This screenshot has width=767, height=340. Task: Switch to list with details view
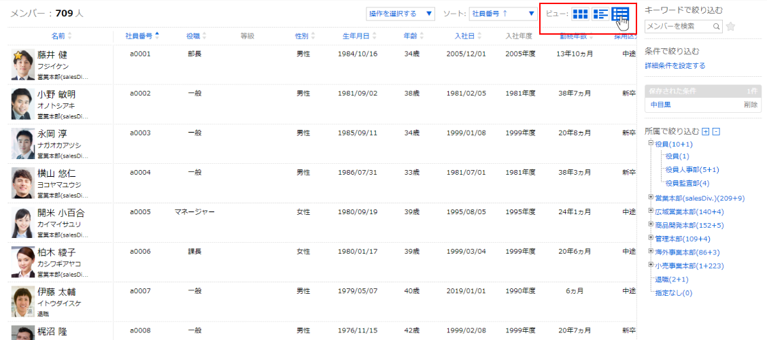pos(600,14)
